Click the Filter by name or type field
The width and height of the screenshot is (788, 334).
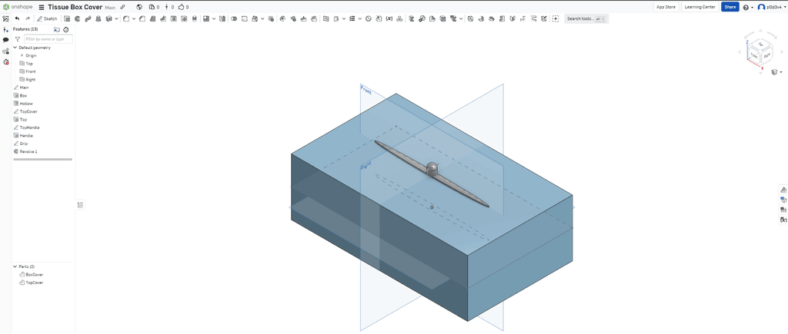tap(48, 39)
